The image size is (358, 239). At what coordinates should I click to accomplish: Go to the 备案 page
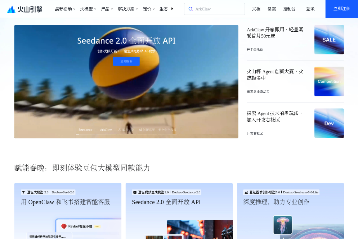coord(272,9)
